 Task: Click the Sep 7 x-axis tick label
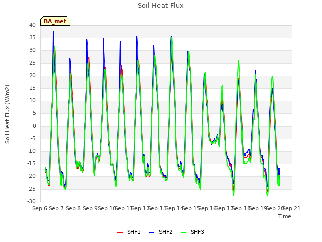pyautogui.click(x=56, y=208)
